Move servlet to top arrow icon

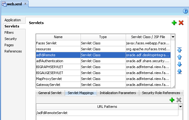pyautogui.click(x=180, y=50)
